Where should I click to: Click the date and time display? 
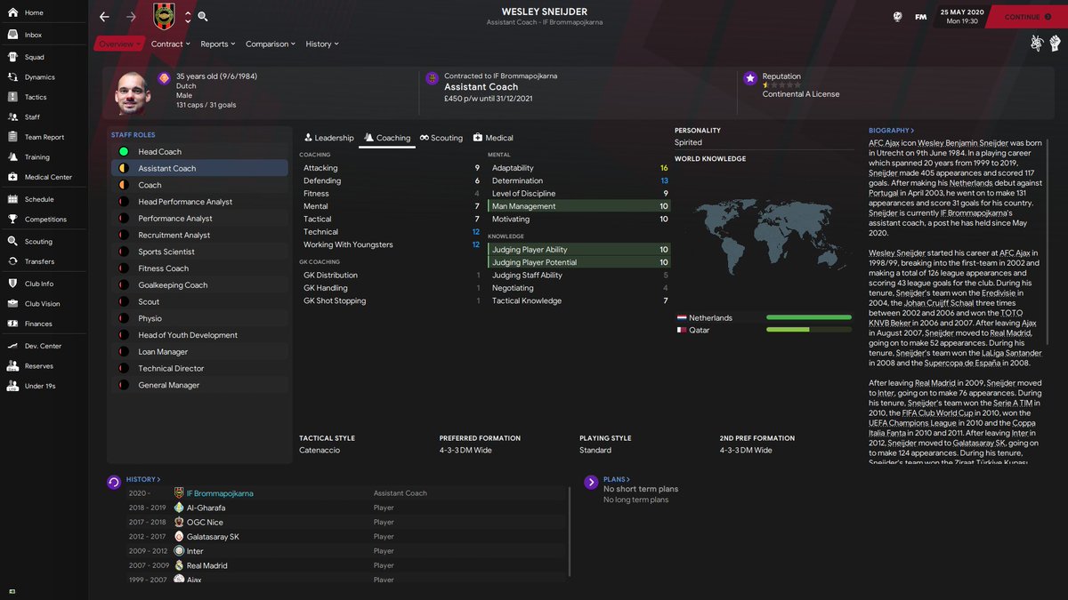click(x=962, y=16)
